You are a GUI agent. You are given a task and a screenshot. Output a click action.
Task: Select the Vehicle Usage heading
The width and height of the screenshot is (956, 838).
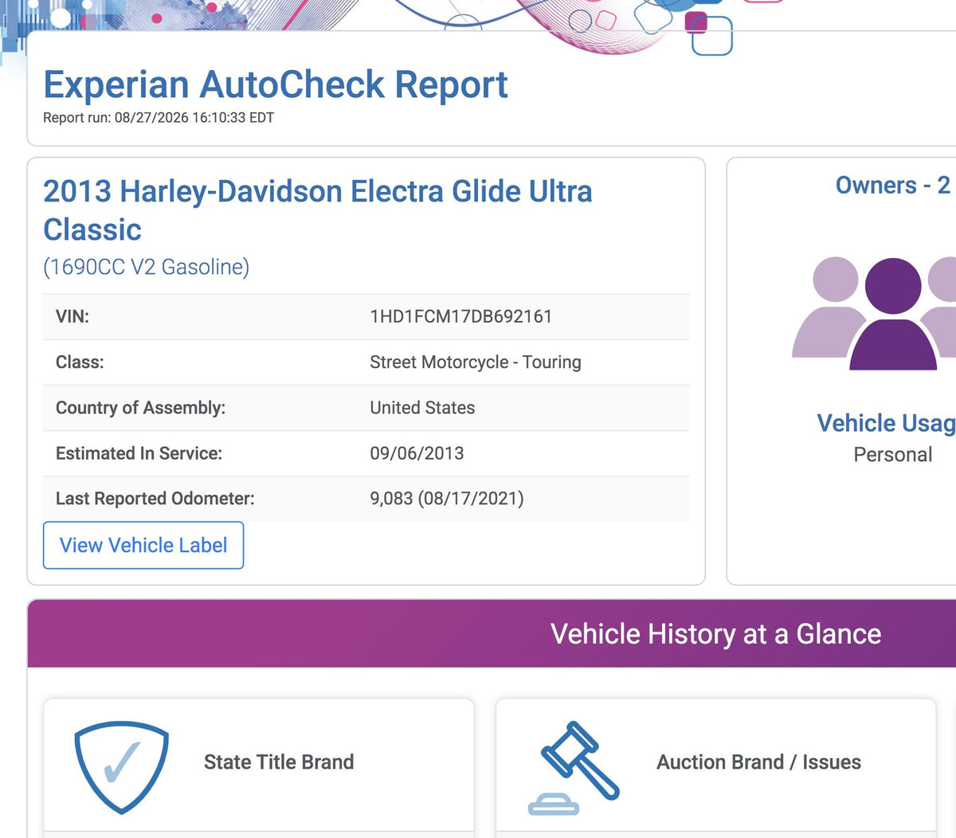(887, 423)
